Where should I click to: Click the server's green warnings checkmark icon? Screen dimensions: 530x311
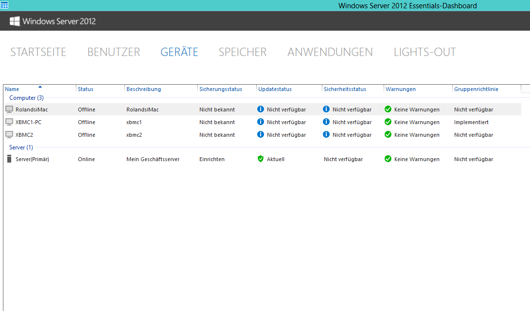pos(388,159)
